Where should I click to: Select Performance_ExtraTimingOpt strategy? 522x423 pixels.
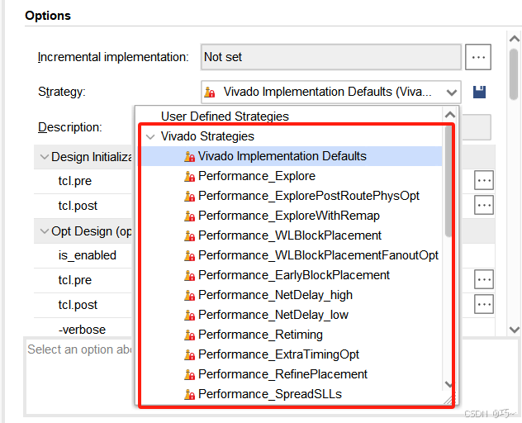pos(278,354)
